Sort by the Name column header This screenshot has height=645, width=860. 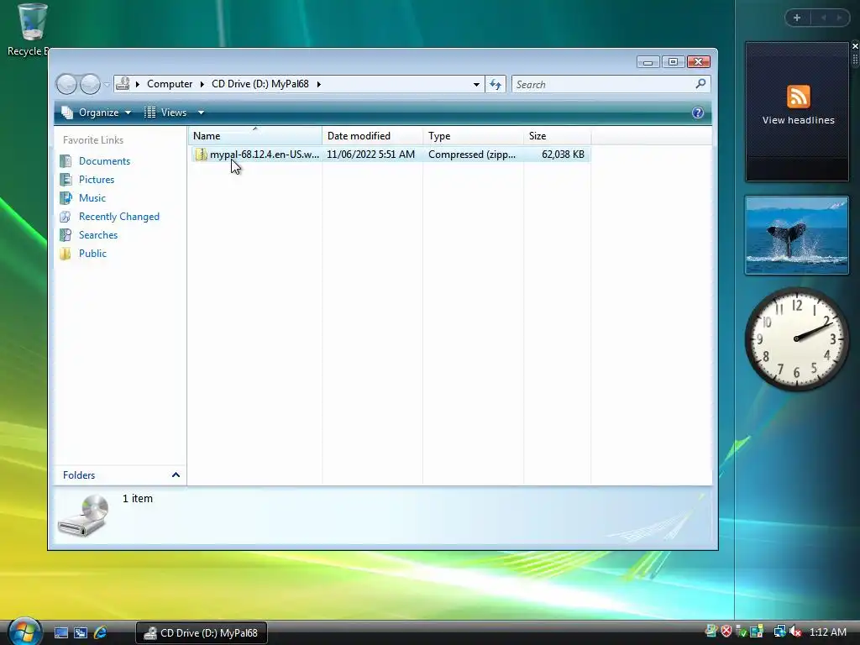point(255,135)
